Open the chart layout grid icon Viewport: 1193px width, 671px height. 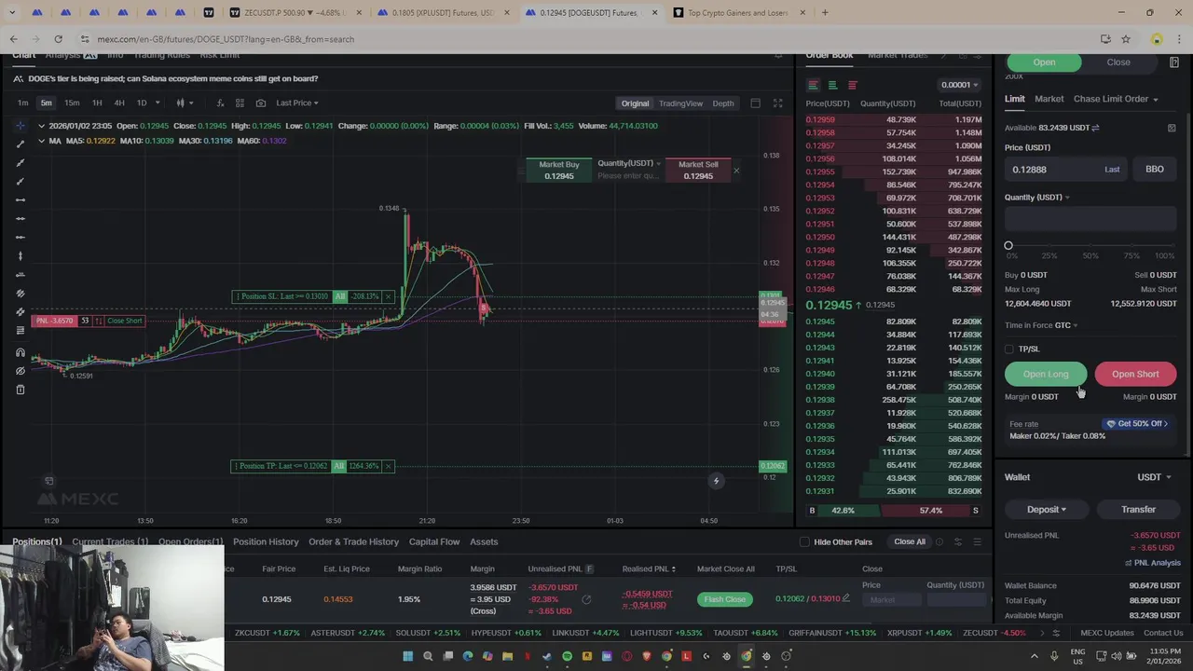(240, 103)
